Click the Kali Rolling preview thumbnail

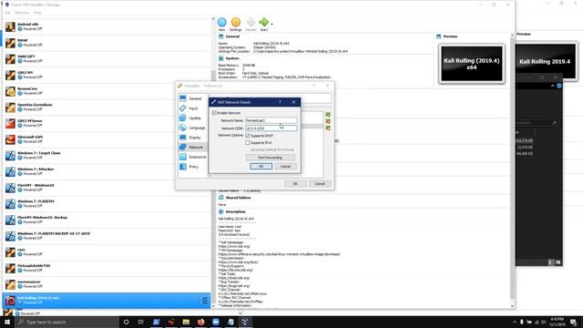(x=472, y=64)
